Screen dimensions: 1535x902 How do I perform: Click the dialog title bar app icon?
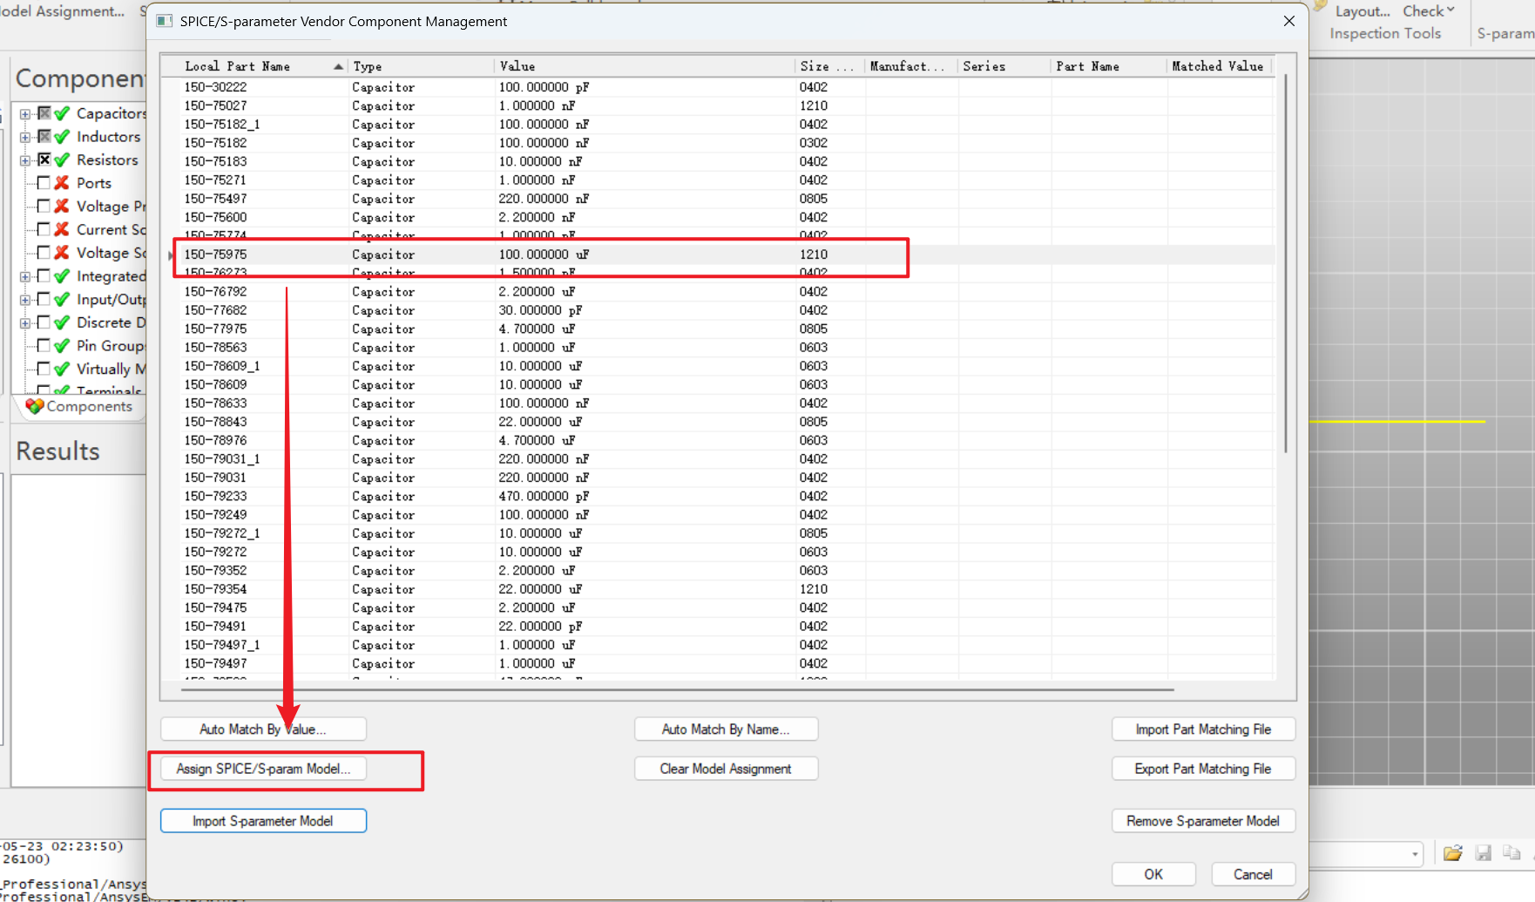pos(164,21)
